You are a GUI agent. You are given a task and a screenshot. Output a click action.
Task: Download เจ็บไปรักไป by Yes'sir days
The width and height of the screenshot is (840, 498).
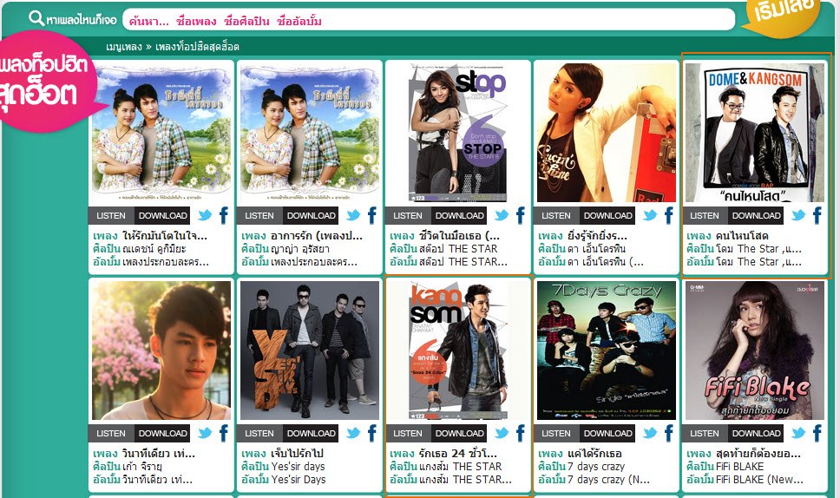point(311,434)
